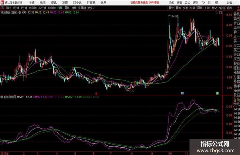This screenshot has height=155, width=240.
Task: Open the 问小达 menu
Action: click(x=77, y=3)
